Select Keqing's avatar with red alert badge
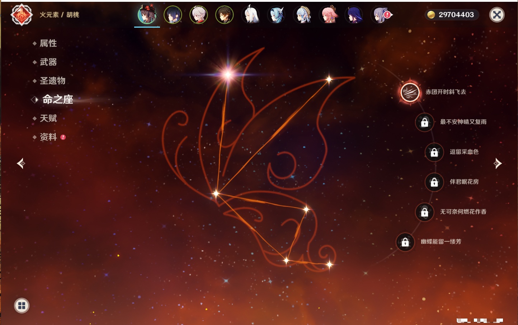 (380, 15)
